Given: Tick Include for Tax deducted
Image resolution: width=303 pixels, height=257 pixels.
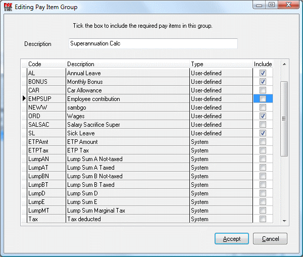Looking at the screenshot, I should [x=263, y=219].
